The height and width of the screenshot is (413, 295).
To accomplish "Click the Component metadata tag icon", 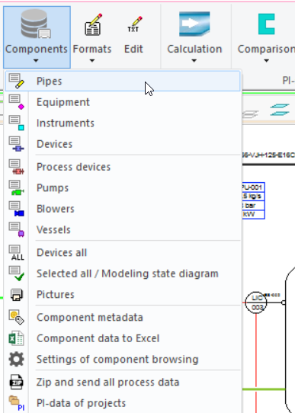I will tap(16, 317).
